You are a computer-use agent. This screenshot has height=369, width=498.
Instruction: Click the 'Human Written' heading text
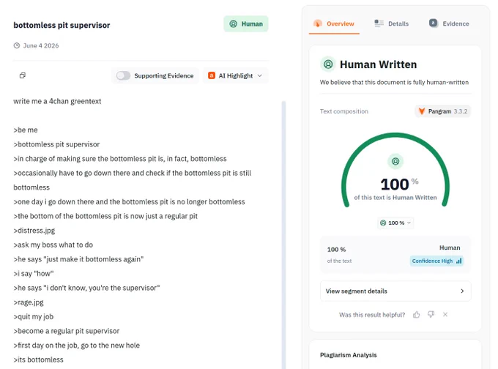[x=379, y=64]
